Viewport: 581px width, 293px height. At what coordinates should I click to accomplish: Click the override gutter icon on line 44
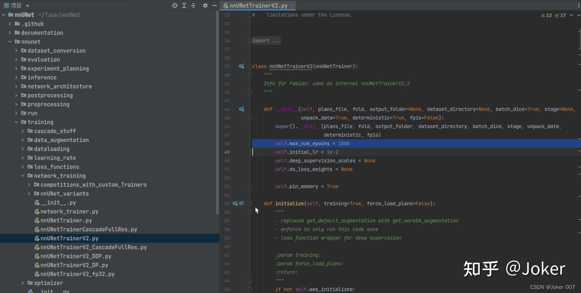point(241,109)
